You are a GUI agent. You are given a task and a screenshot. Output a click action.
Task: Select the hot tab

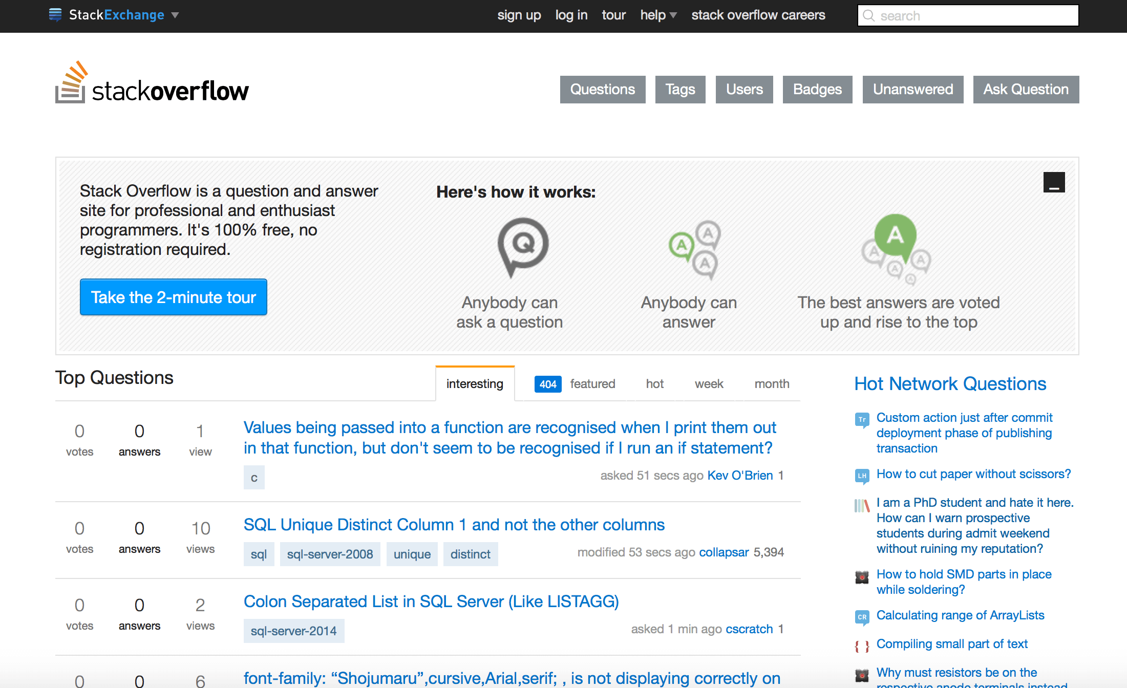click(x=655, y=384)
